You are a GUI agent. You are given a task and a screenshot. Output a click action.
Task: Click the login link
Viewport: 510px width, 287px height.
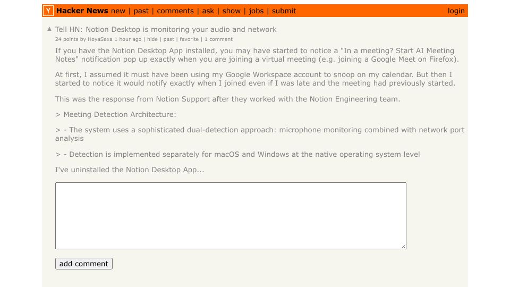pos(456,11)
